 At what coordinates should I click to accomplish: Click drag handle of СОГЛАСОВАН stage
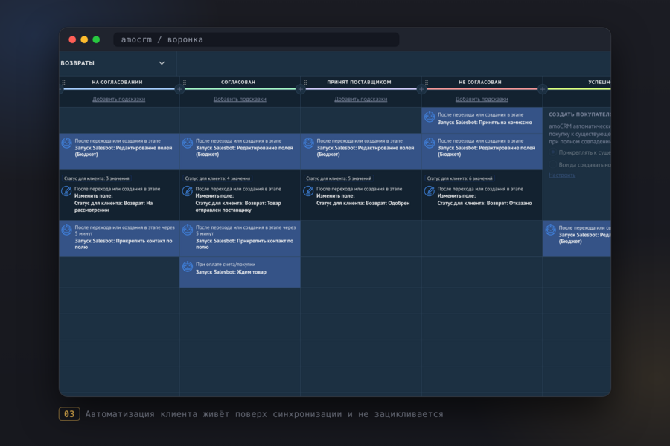point(185,82)
